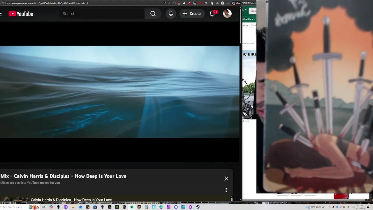
Task: Open Calculator on the taskbar
Action: [147, 207]
